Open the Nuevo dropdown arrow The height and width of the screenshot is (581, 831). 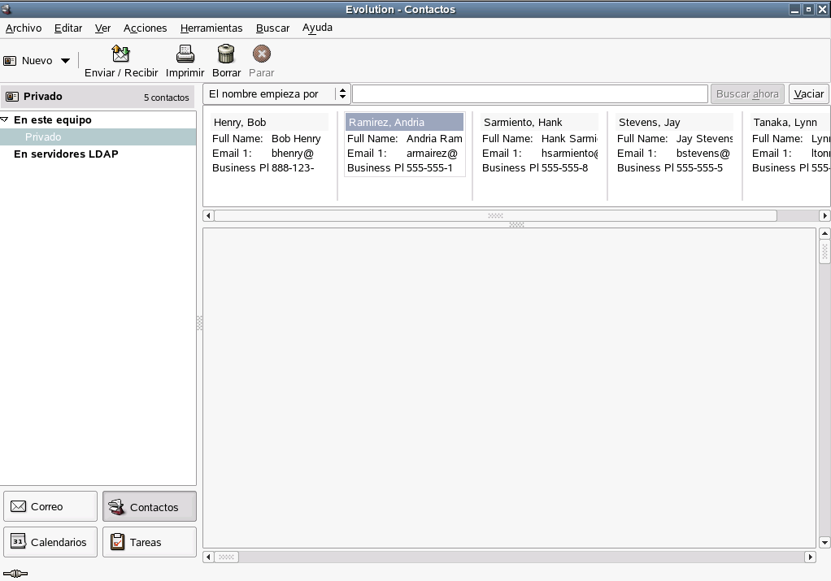click(x=66, y=61)
